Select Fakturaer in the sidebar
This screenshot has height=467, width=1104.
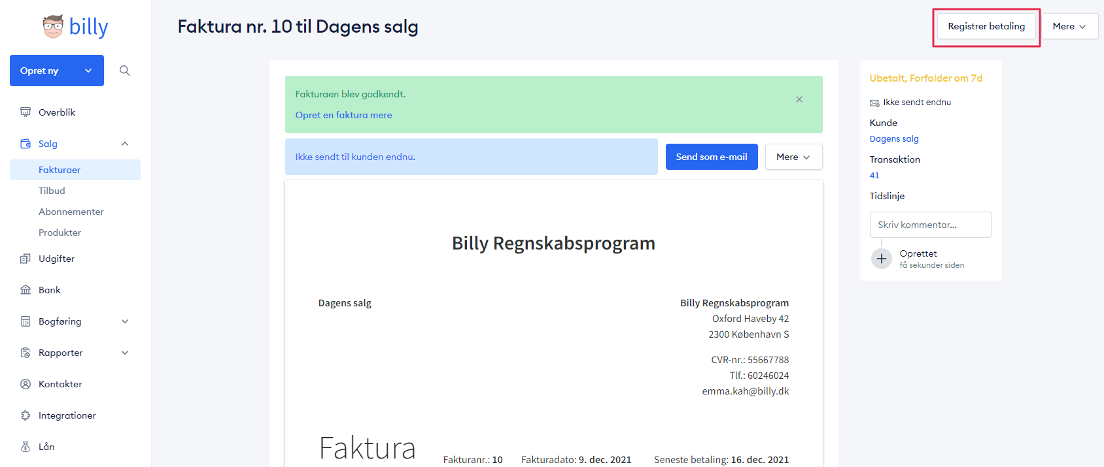pyautogui.click(x=75, y=170)
